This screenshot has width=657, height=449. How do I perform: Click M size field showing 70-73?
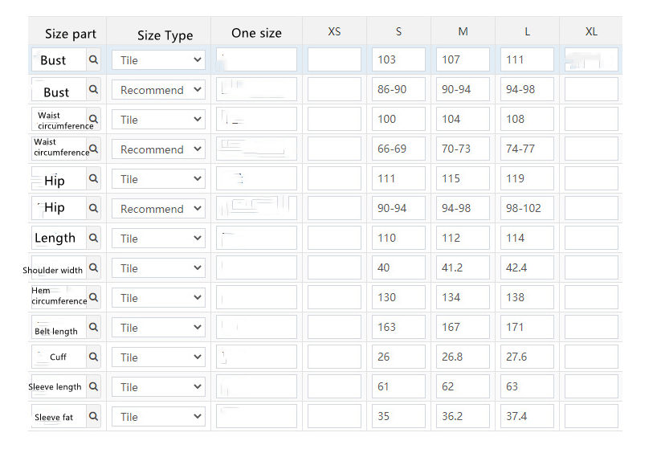point(463,149)
